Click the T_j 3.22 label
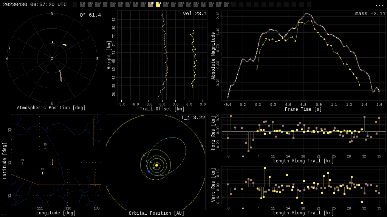387x217 pixels. coord(193,118)
